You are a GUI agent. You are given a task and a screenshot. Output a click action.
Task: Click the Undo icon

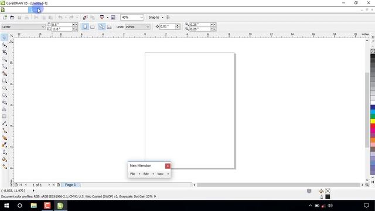point(60,18)
